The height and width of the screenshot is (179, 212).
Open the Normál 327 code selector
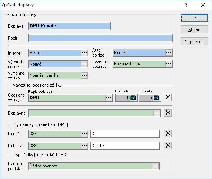[x=84, y=134]
